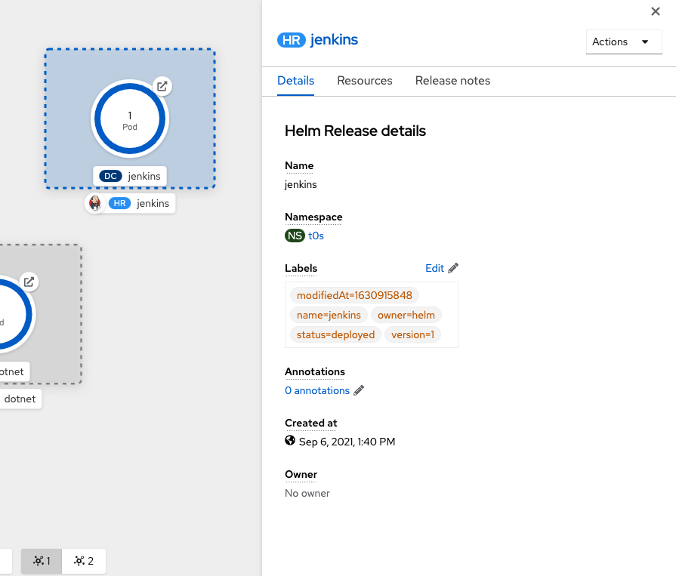The width and height of the screenshot is (676, 576).
Task: Switch to the Resources tab
Action: [365, 81]
